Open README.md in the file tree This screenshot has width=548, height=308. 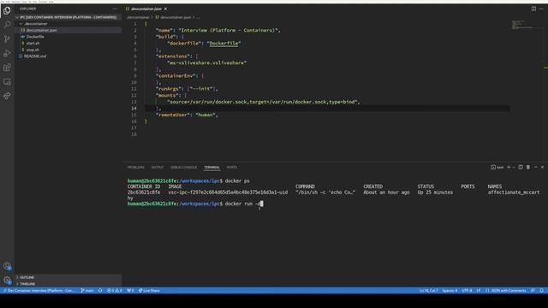coord(68,56)
